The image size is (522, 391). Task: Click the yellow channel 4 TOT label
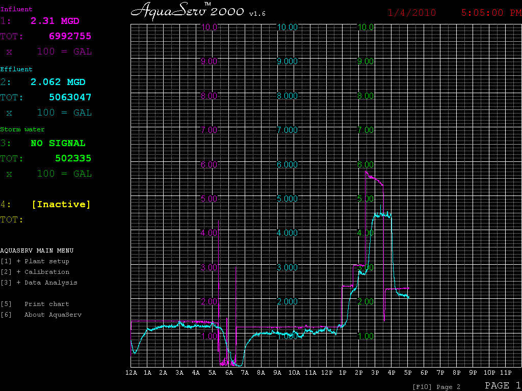(x=12, y=220)
